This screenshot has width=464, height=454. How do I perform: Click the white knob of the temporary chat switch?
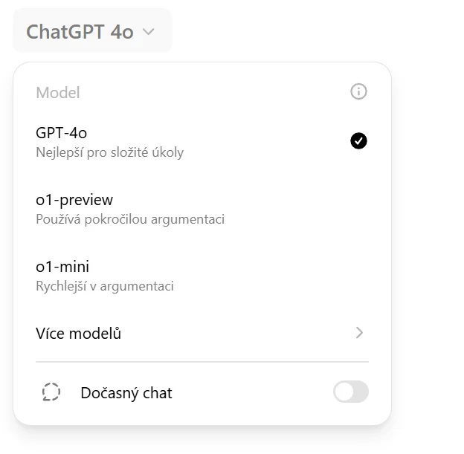coord(344,392)
